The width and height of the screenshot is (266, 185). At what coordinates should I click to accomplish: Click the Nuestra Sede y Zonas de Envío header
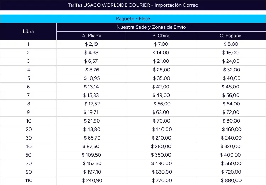point(161,27)
